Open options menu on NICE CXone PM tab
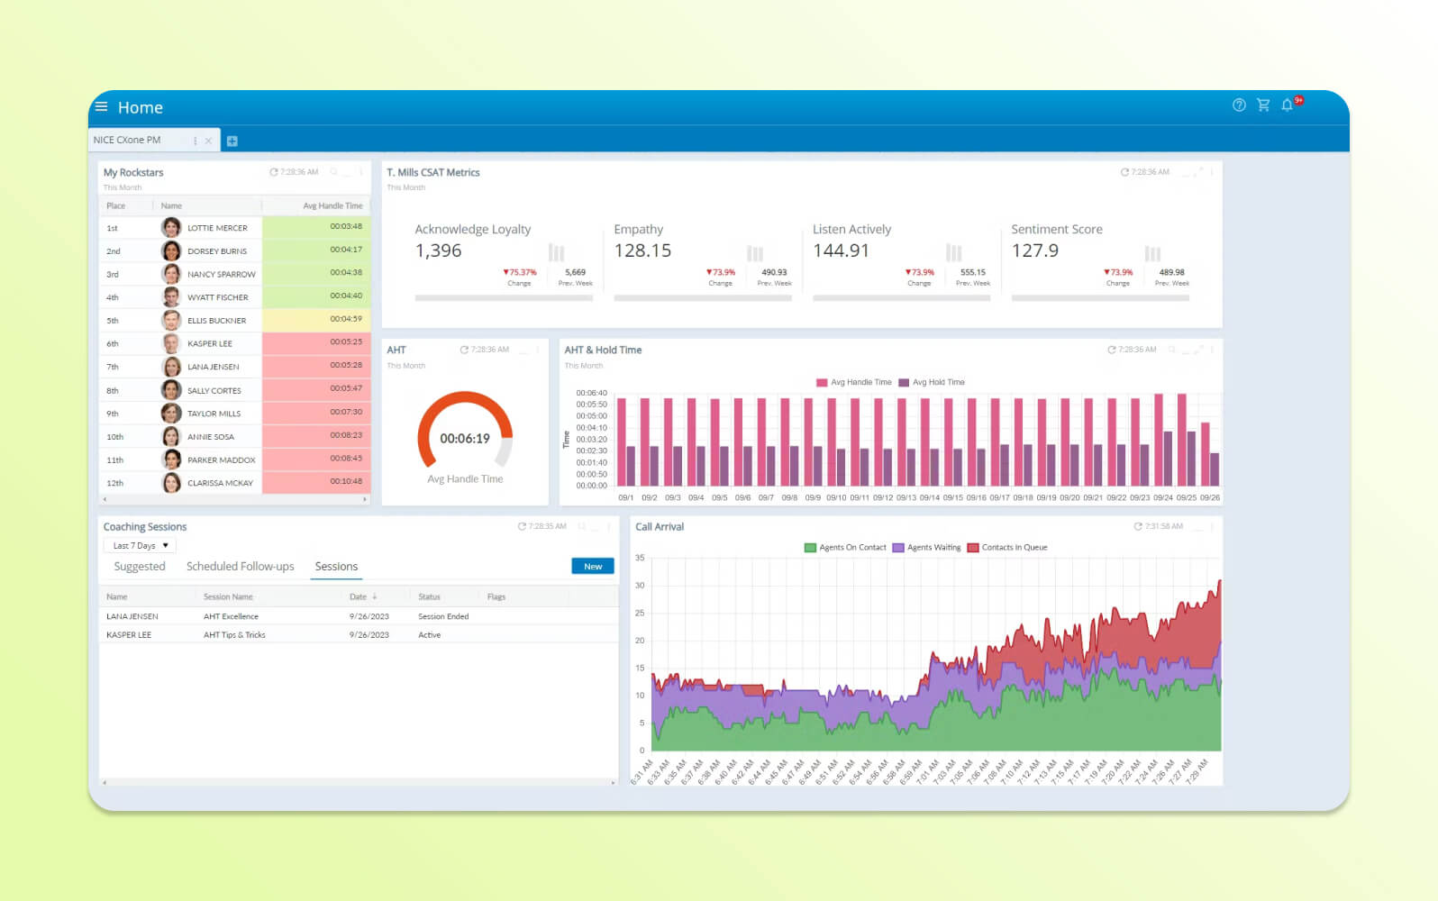This screenshot has height=901, width=1438. pos(195,141)
